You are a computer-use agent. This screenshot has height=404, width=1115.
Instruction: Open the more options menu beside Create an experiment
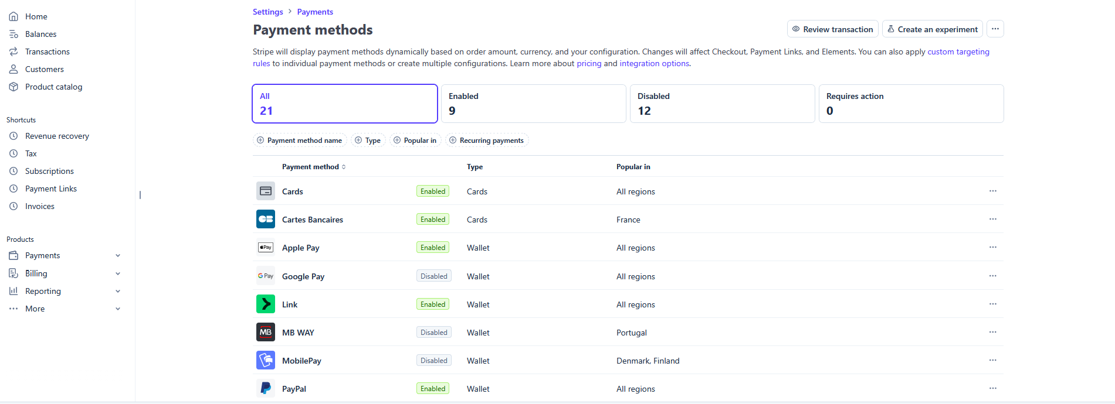[x=995, y=29]
